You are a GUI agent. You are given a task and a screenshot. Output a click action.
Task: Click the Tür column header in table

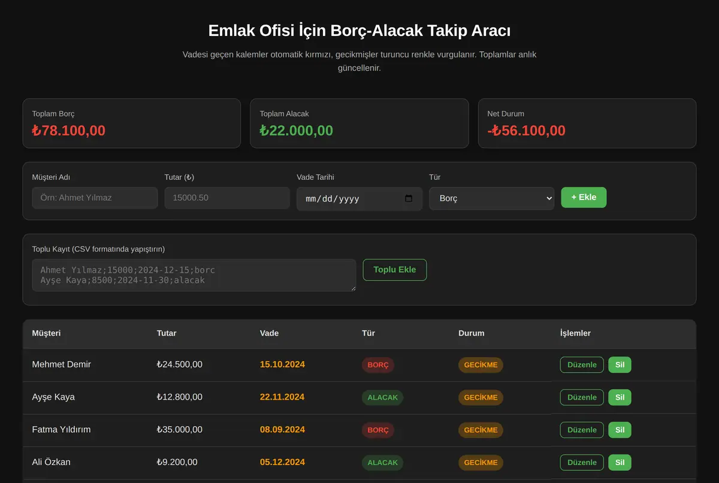368,333
